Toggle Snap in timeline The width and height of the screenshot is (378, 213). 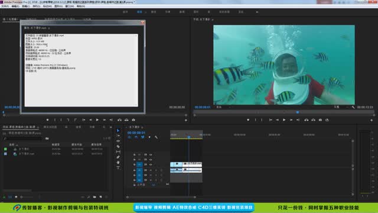136,137
